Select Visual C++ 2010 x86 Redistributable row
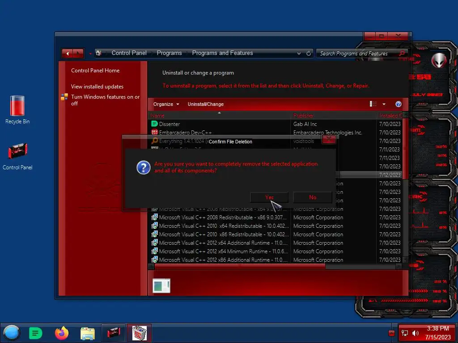 click(275, 234)
